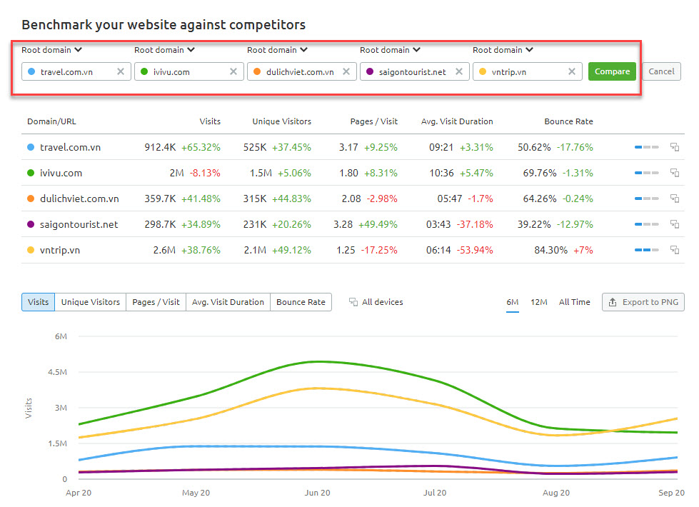Switch chart to Unique Visitors tab
The height and width of the screenshot is (507, 699).
tap(91, 302)
